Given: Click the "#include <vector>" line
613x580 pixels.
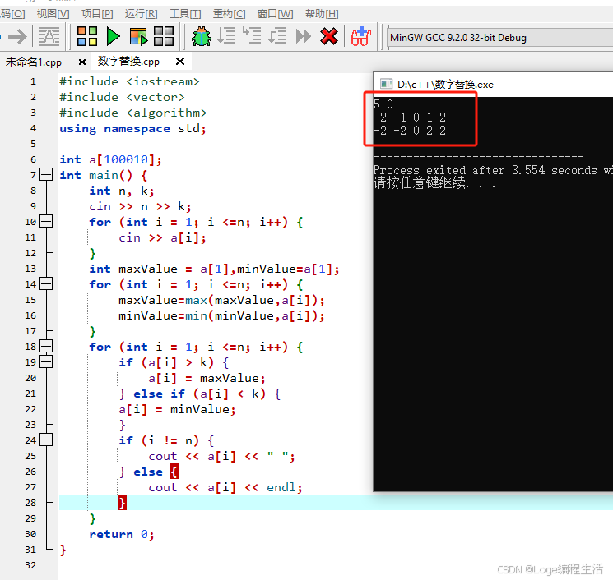Looking at the screenshot, I should click(x=122, y=97).
